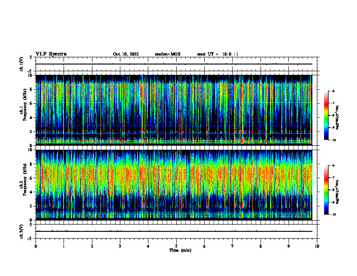Screen dimensions: 357x276
Task: Click time axis tick label "5"
Action: pyautogui.click(x=176, y=246)
